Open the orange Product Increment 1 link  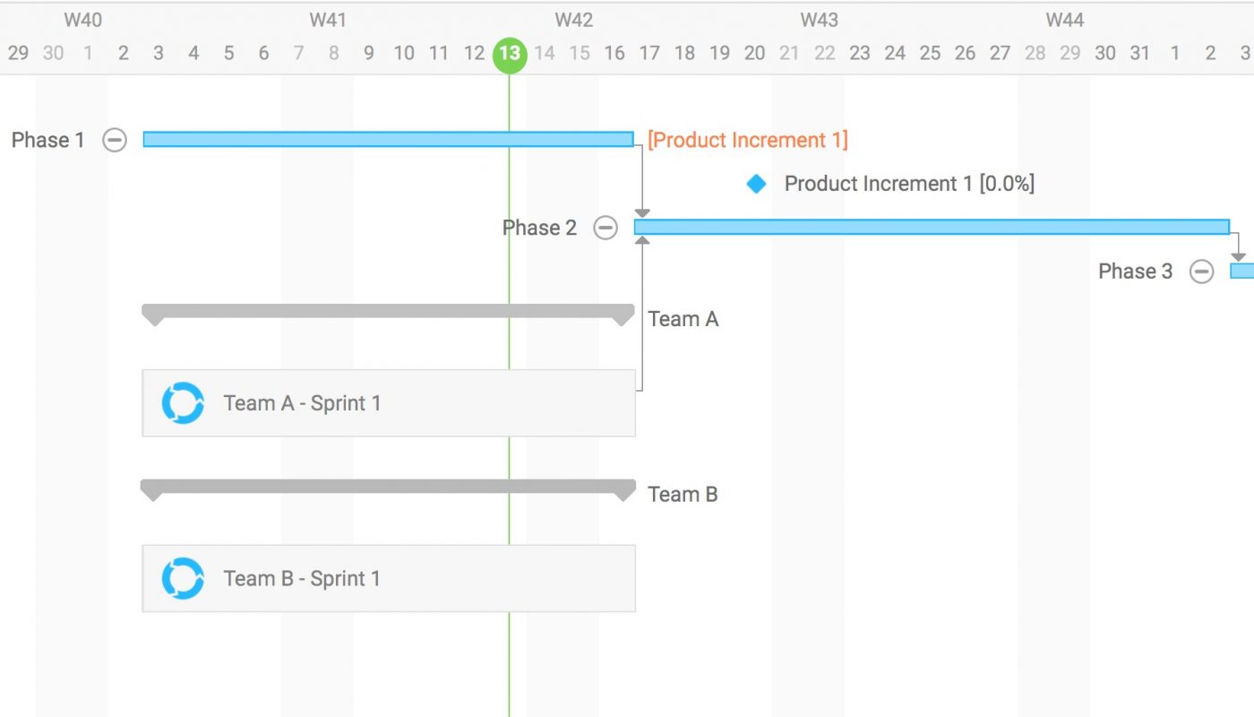[x=747, y=140]
